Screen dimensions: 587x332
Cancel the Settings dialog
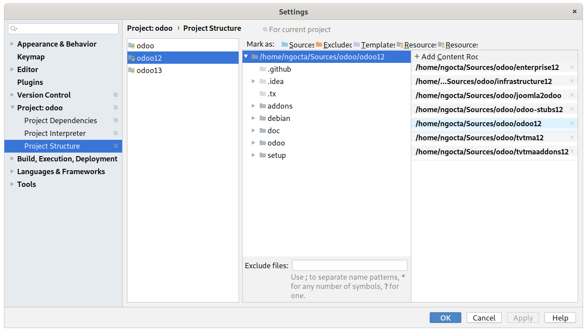point(484,318)
